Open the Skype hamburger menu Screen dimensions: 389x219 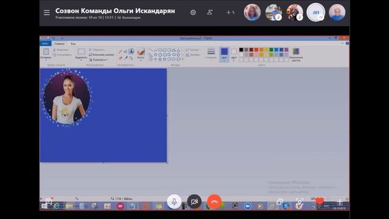(x=47, y=12)
